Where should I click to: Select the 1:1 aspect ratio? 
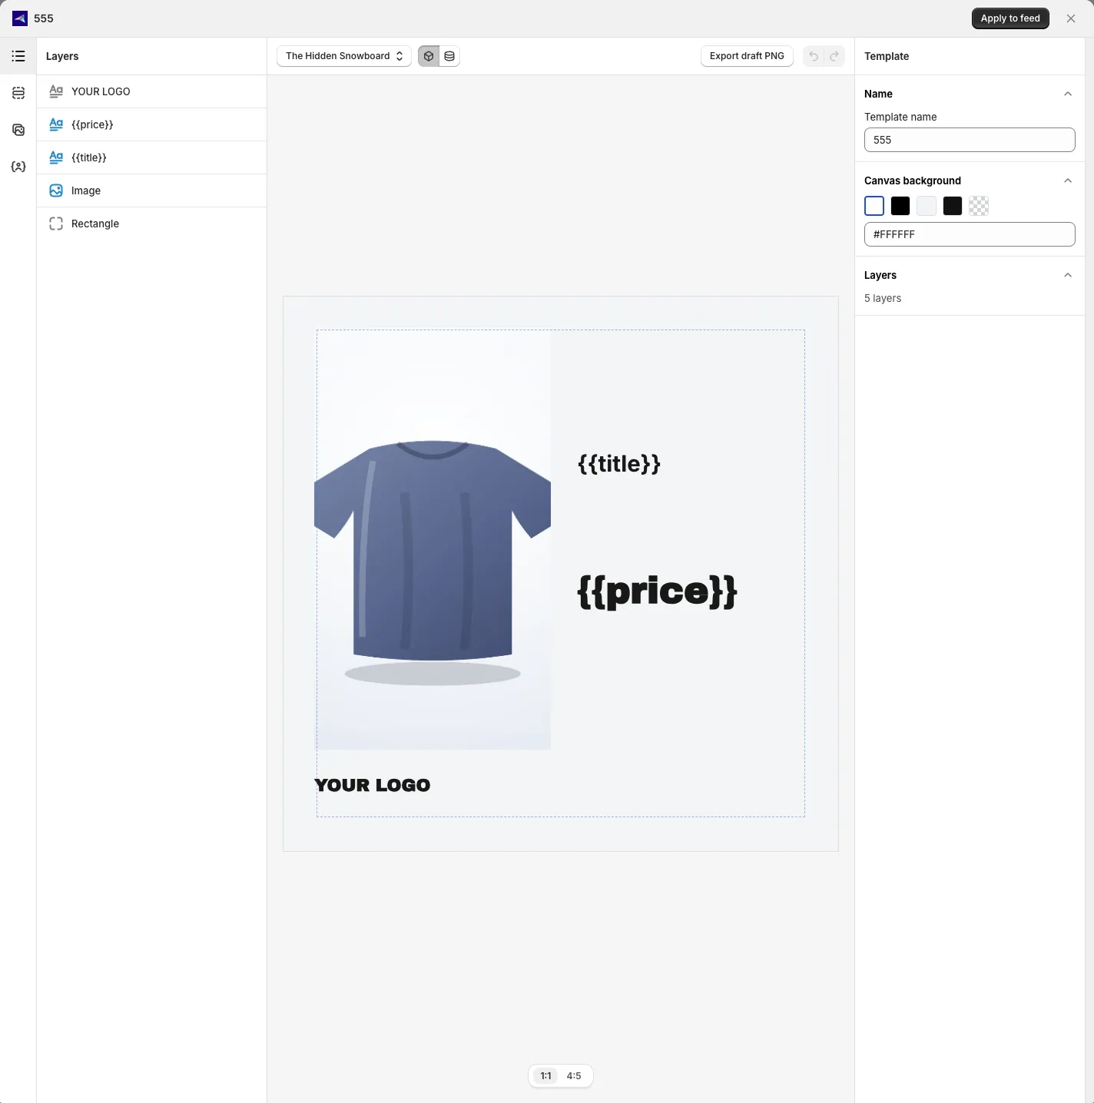pos(546,1076)
